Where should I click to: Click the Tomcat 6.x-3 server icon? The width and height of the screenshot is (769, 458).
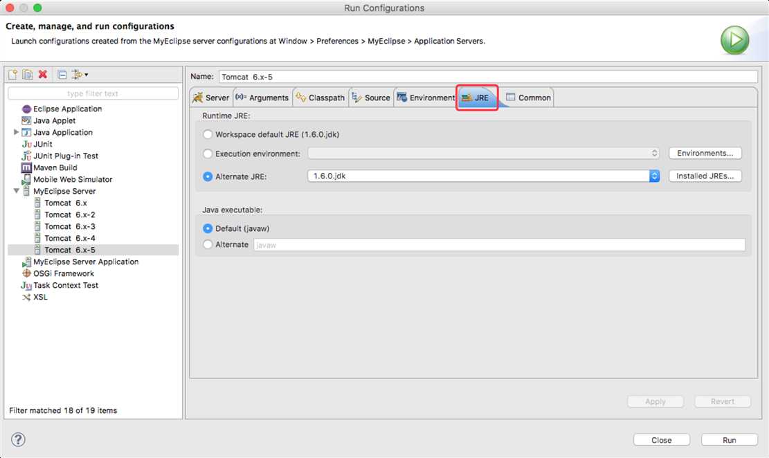pyautogui.click(x=38, y=226)
